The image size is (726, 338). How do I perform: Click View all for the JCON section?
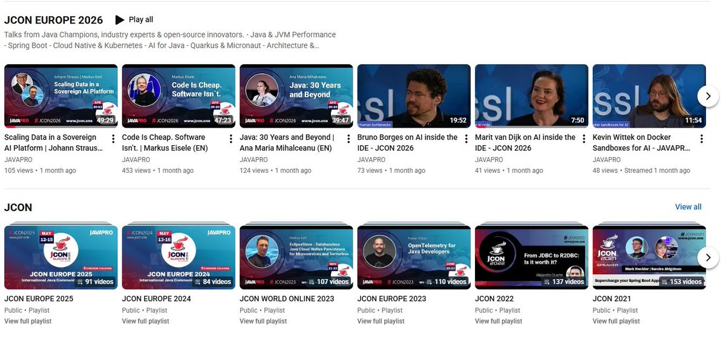[688, 207]
